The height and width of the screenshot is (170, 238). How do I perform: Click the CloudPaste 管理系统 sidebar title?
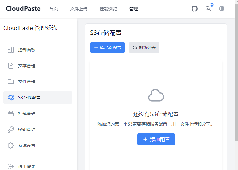pos(30,28)
